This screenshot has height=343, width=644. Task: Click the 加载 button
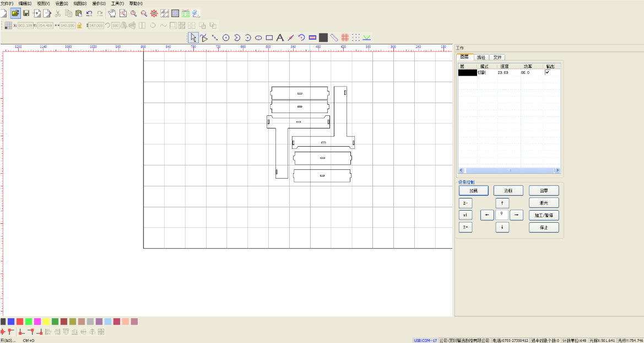point(474,190)
